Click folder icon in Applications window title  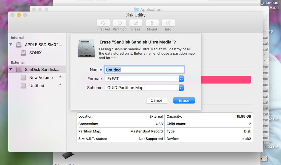[x=137, y=9]
